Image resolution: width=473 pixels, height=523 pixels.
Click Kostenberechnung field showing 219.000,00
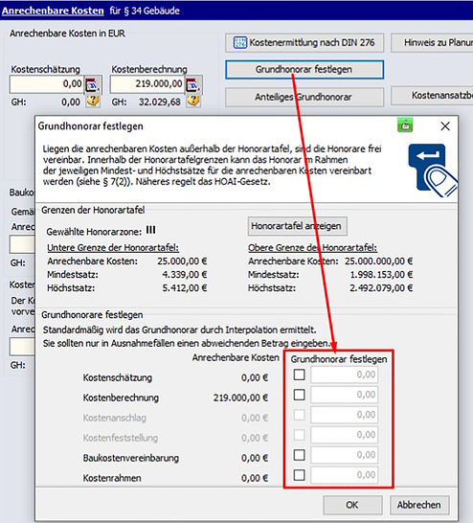(147, 84)
